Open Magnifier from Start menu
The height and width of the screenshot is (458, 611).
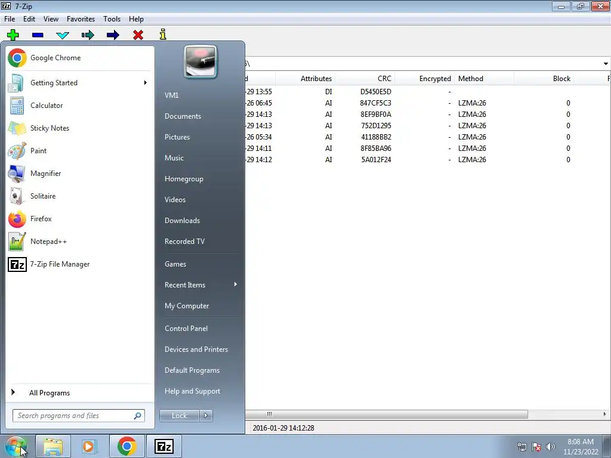point(79,174)
